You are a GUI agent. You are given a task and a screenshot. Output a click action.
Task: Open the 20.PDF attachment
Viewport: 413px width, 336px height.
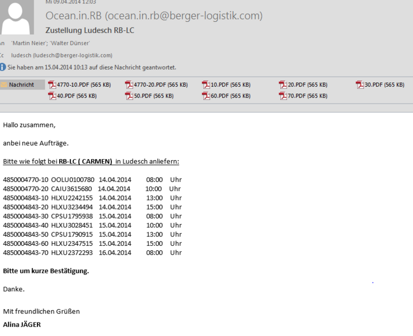point(303,85)
